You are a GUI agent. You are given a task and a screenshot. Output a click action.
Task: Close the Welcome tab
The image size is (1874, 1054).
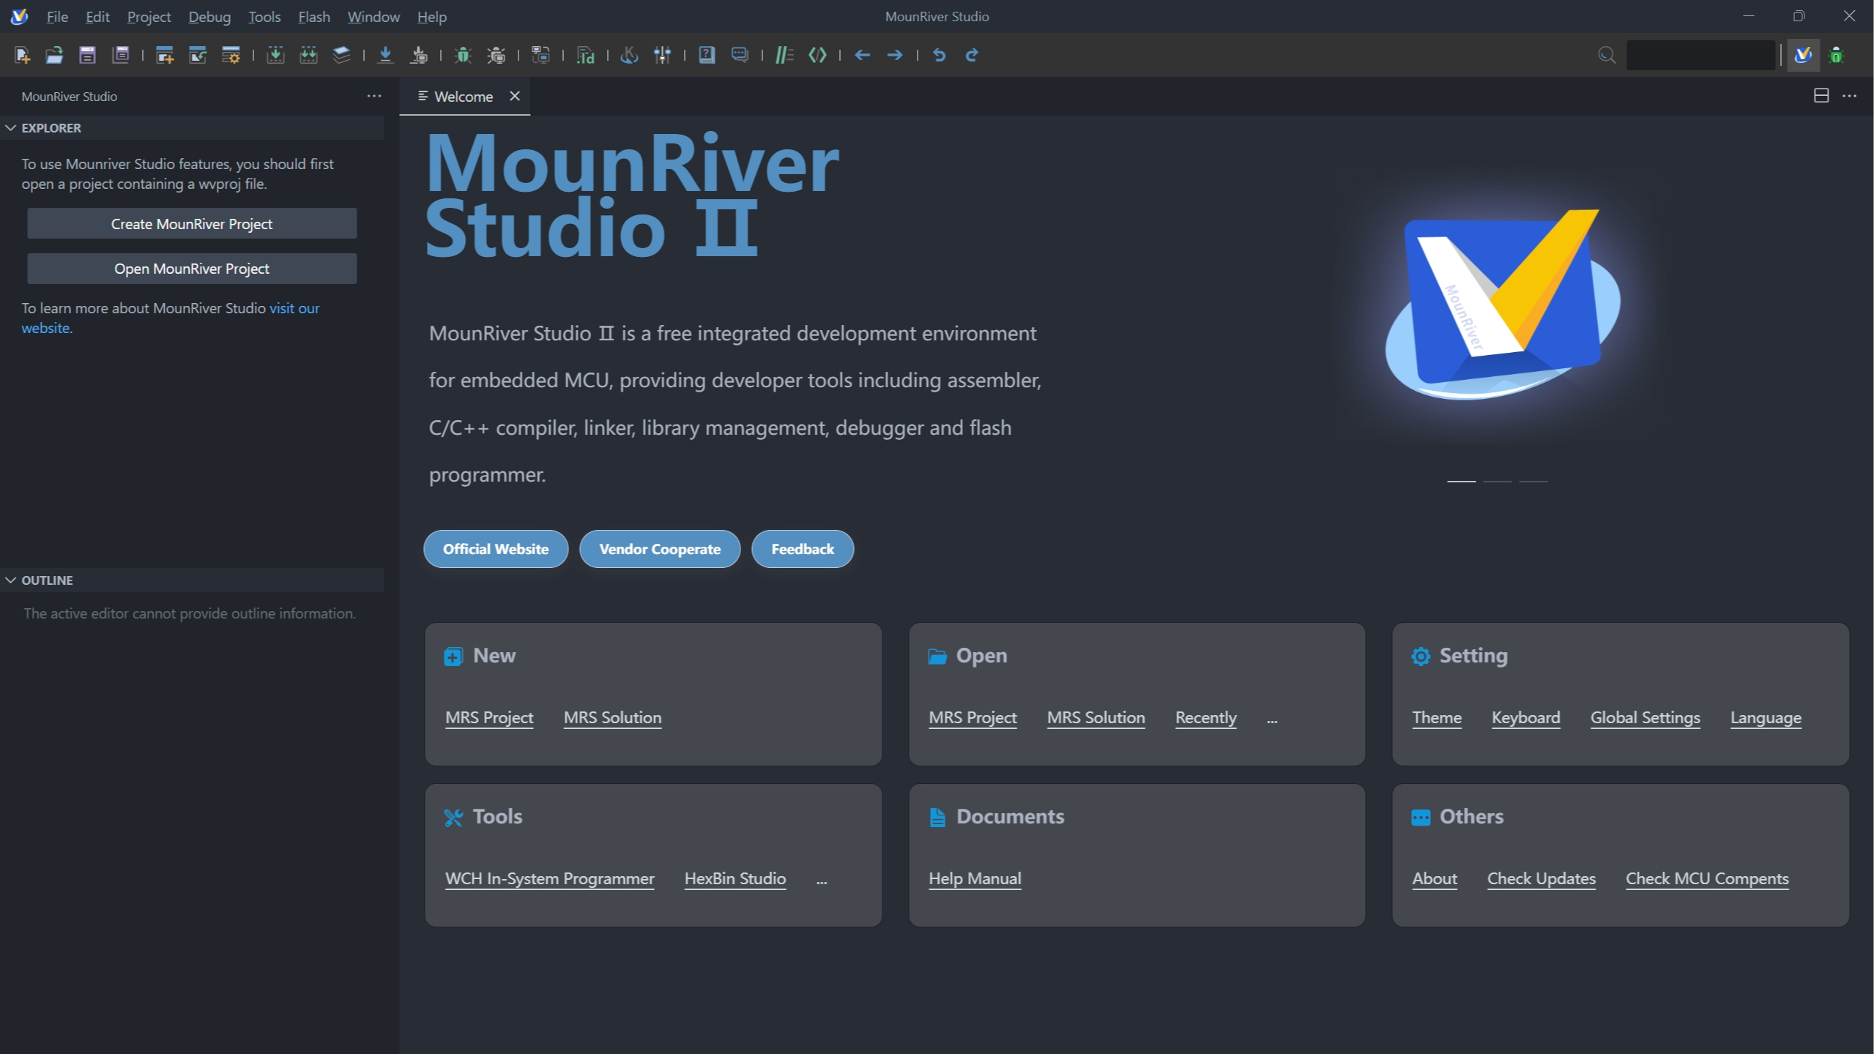point(515,96)
